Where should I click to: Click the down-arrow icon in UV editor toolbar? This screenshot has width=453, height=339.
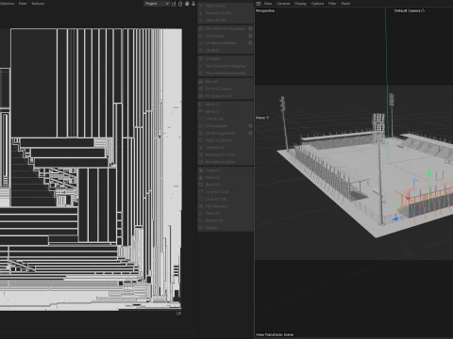coord(193,4)
